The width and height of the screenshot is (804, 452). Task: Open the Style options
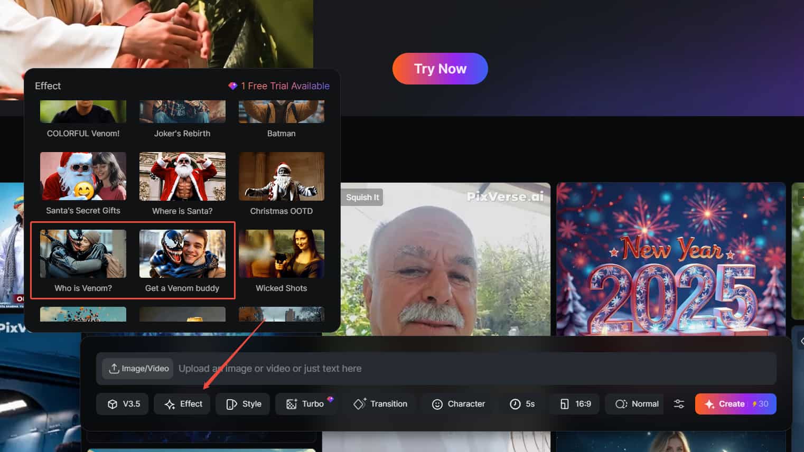243,404
